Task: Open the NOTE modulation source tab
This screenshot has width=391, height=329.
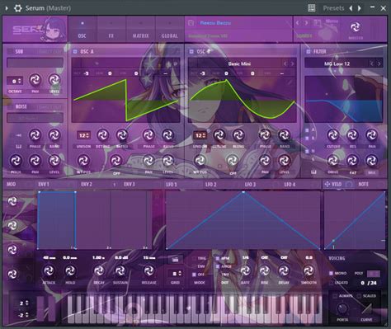Action: (364, 184)
